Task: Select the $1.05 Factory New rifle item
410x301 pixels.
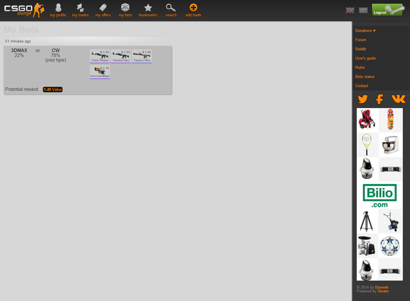Action: [142, 56]
